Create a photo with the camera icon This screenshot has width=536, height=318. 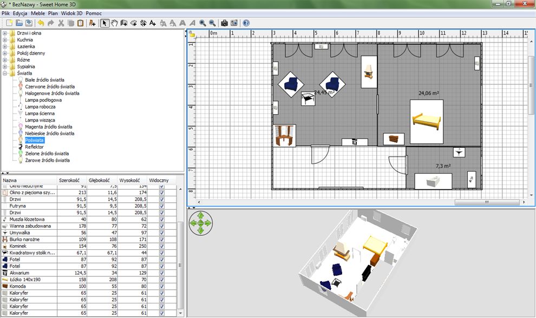click(224, 23)
